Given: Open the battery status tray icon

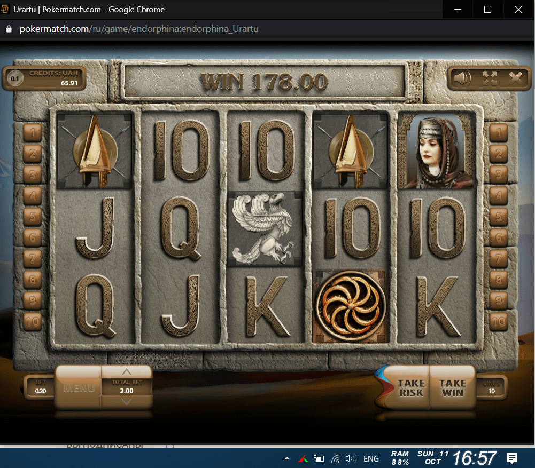Looking at the screenshot, I should pos(319,458).
